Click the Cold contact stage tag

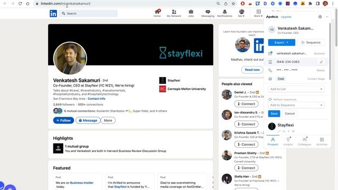[x=280, y=79]
